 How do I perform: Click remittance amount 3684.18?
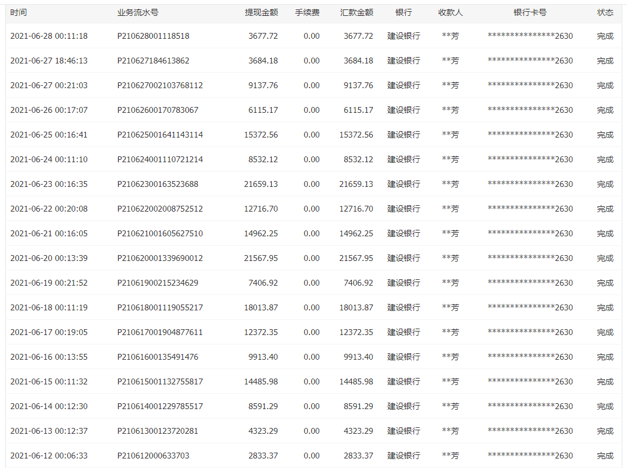click(x=358, y=61)
